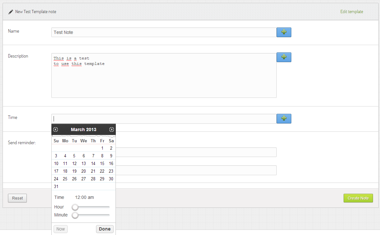Pick March 10 in the calendar
380x235 pixels.
coord(56,163)
